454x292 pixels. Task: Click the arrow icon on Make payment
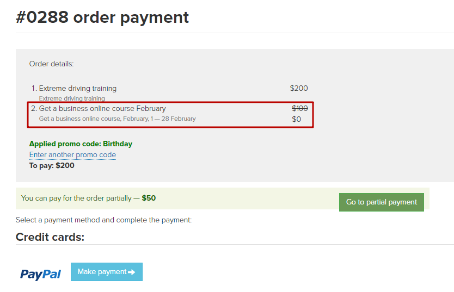[131, 272]
